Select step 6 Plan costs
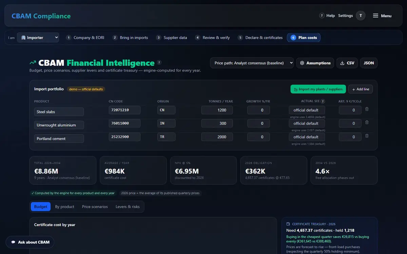Image resolution: width=407 pixels, height=254 pixels. [304, 38]
